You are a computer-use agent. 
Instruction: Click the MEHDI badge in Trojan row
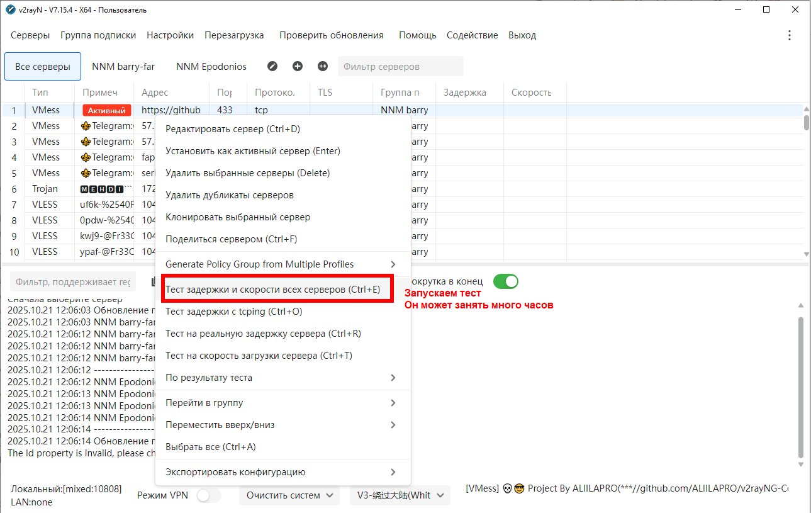click(x=102, y=189)
